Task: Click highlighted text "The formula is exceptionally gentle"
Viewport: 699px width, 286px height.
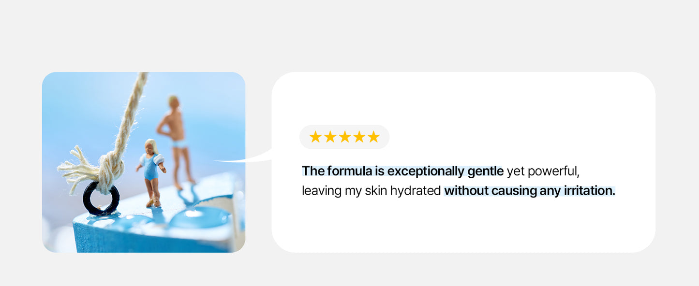Action: pyautogui.click(x=402, y=171)
